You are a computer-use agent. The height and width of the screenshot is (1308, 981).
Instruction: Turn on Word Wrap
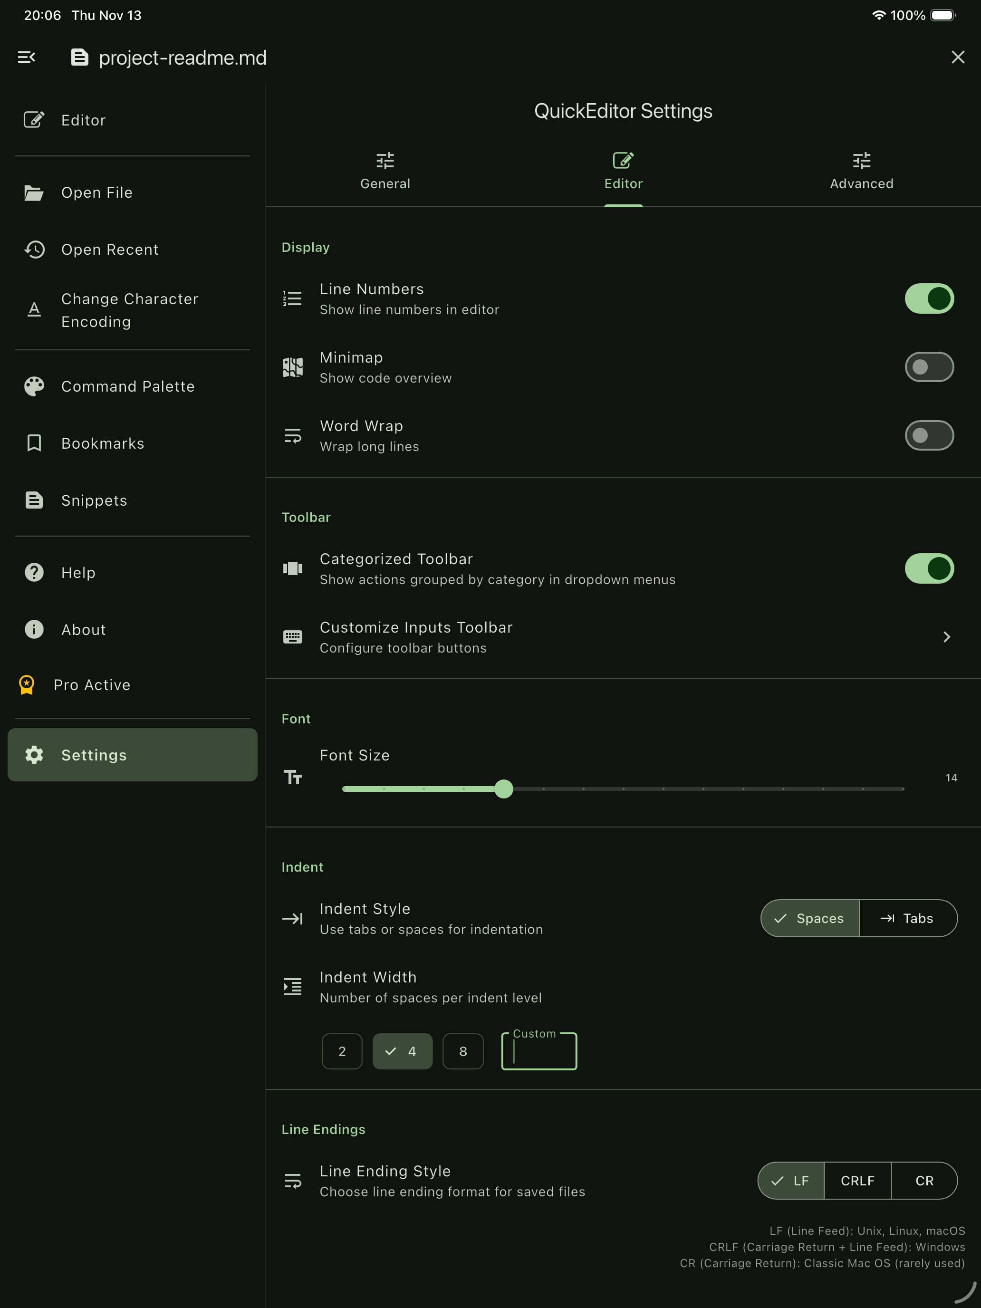[928, 436]
